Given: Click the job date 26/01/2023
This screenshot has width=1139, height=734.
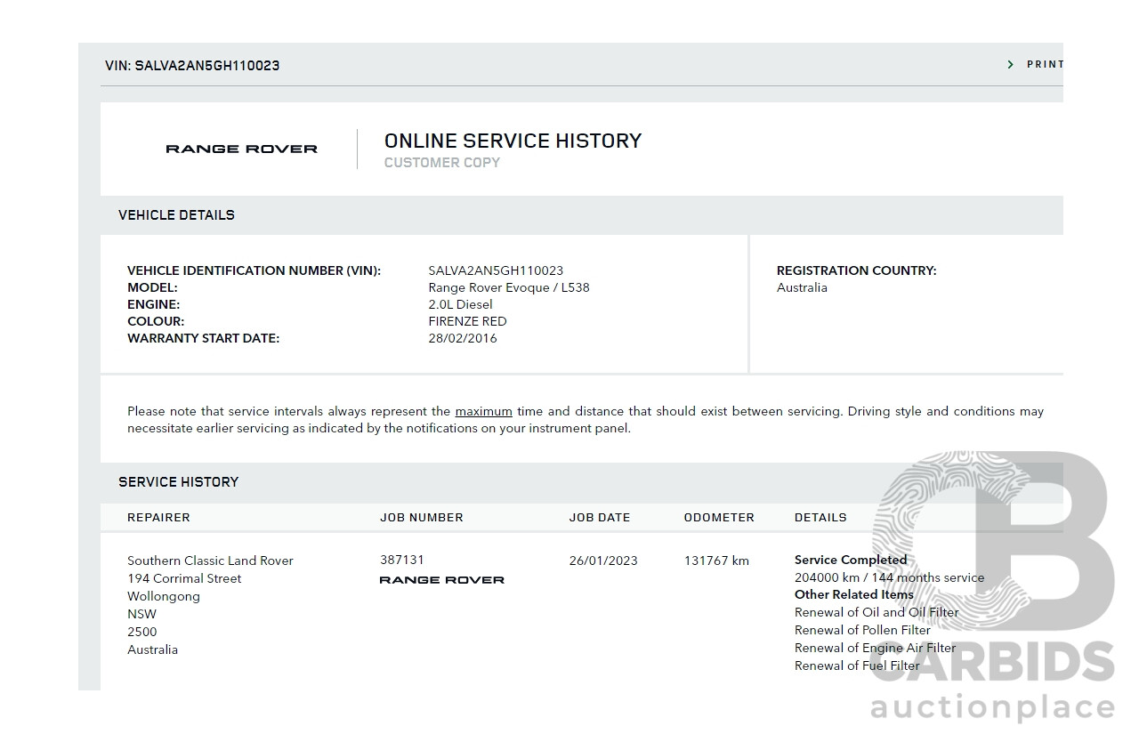Looking at the screenshot, I should click(602, 561).
